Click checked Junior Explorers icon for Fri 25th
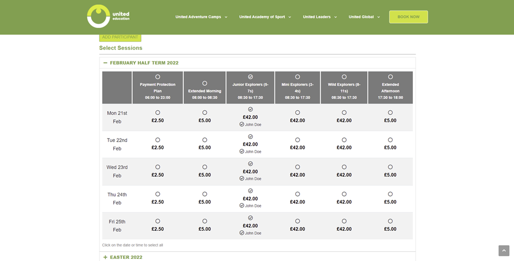 250,218
